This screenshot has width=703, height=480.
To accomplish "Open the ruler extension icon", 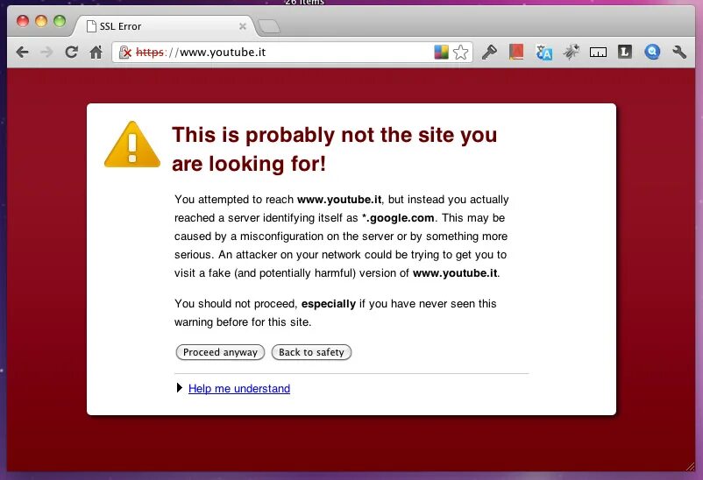I will tap(598, 53).
